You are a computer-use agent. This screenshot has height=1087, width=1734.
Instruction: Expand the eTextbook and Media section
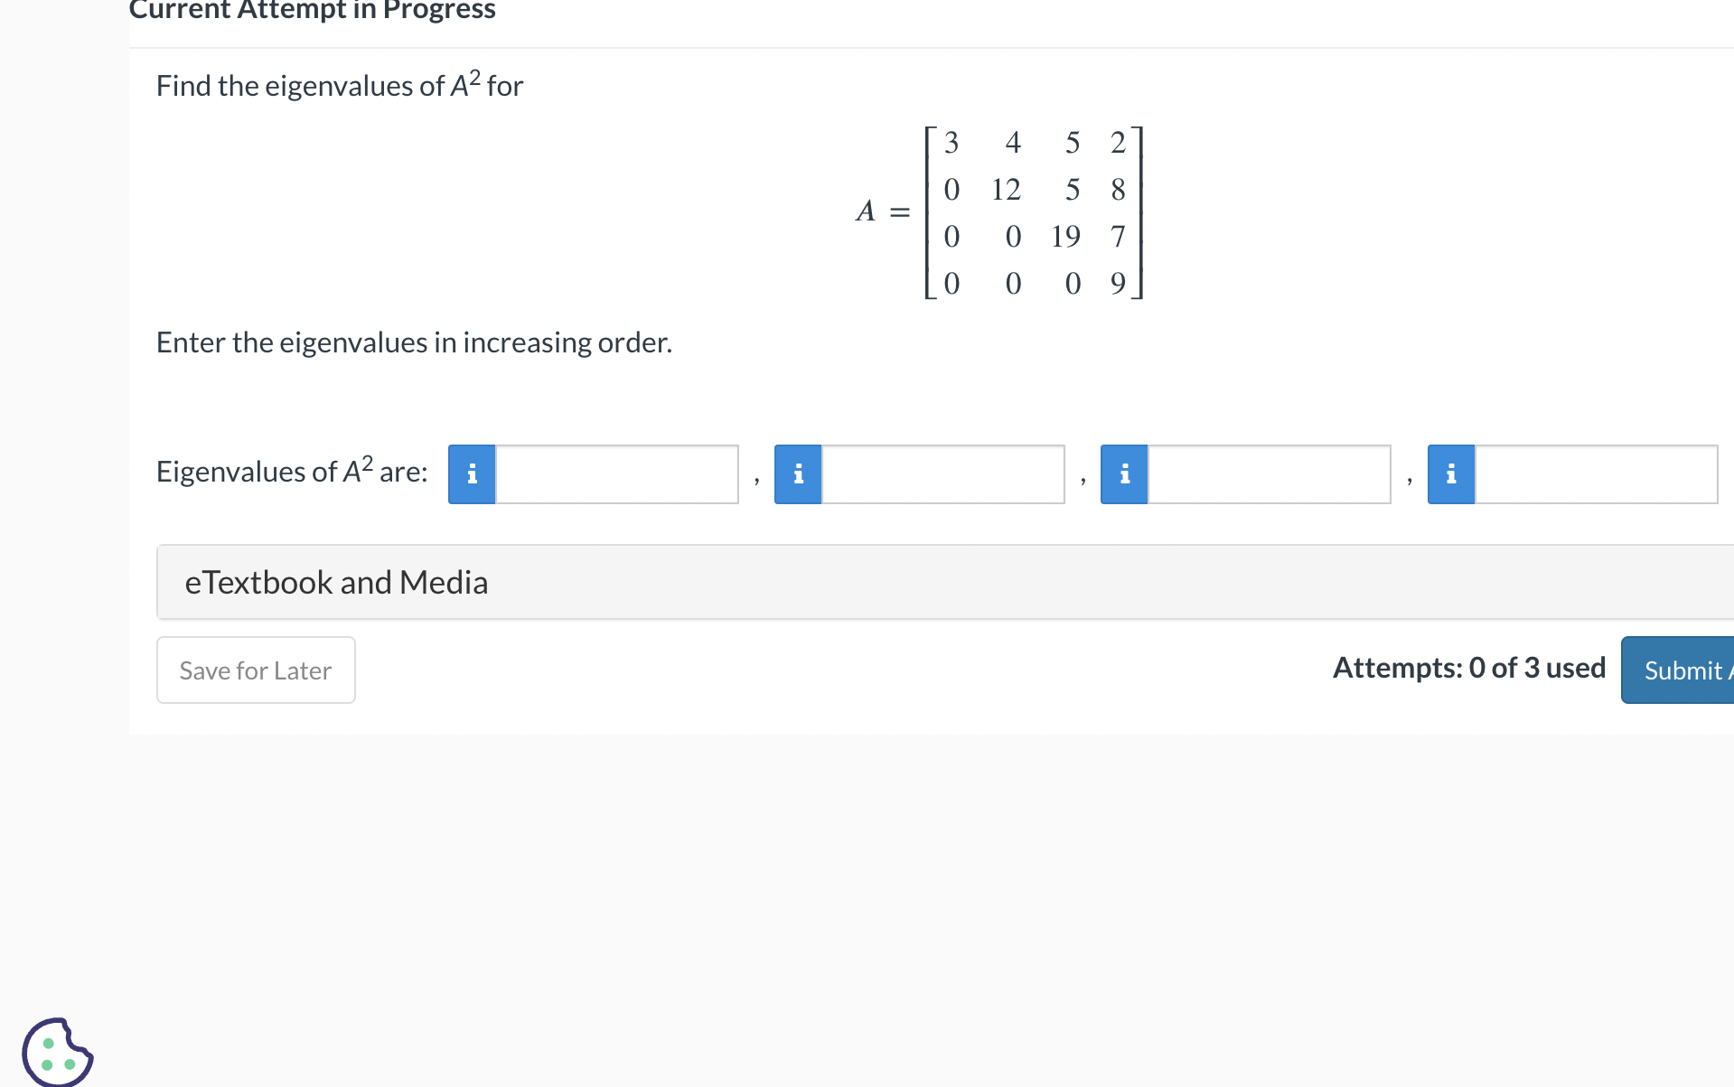[x=336, y=581]
